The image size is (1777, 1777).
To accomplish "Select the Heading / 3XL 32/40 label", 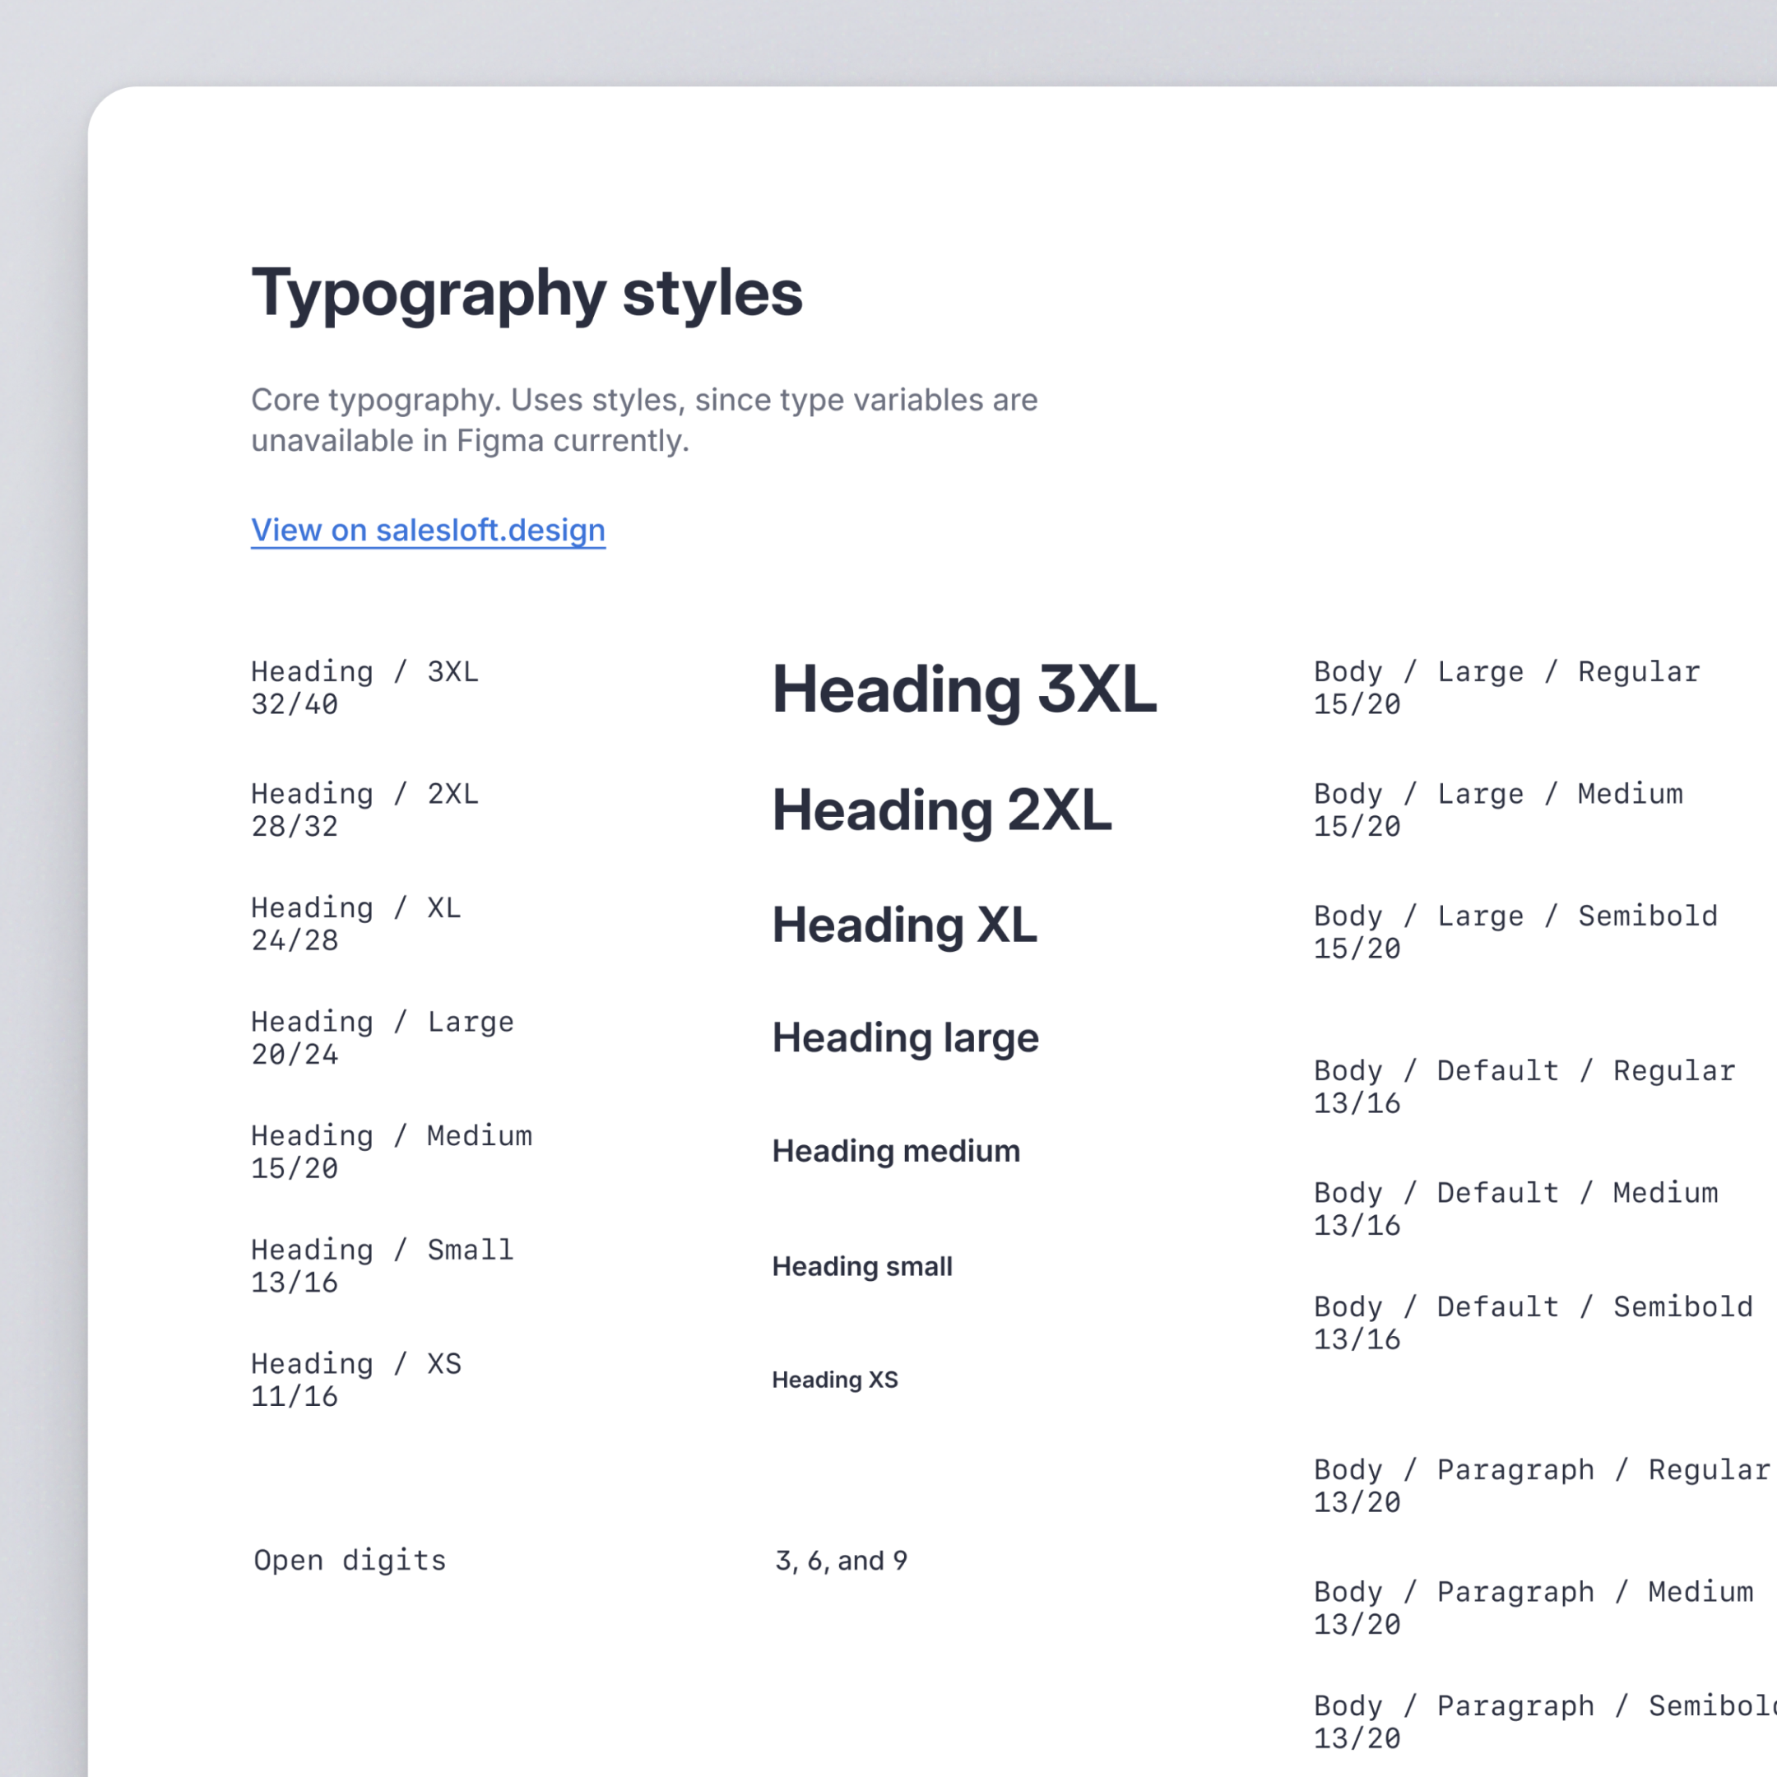I will [x=365, y=688].
